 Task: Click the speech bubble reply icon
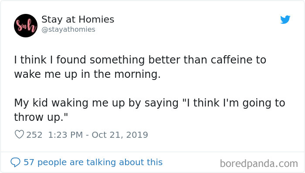point(15,162)
